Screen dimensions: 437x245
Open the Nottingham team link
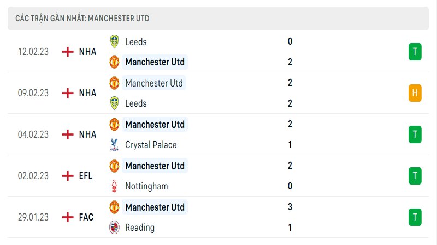pos(146,186)
